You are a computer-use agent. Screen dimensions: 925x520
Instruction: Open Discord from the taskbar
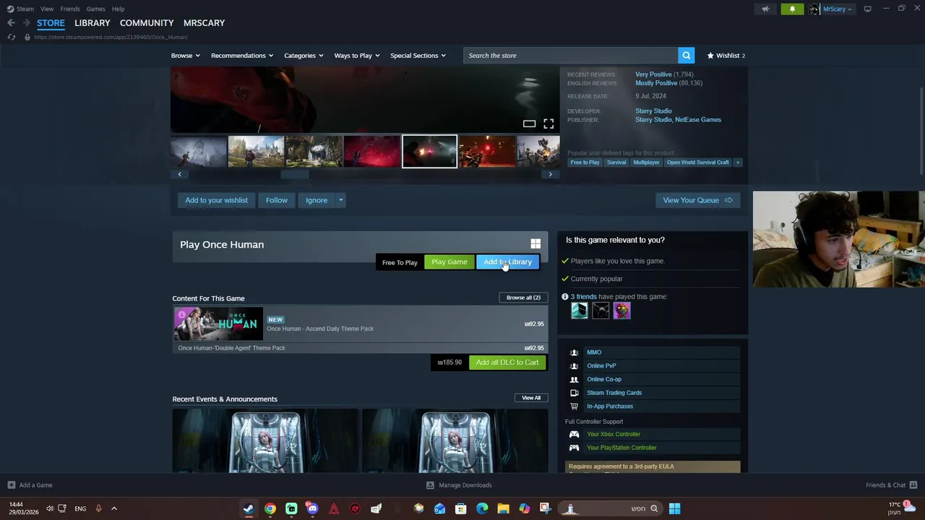312,508
